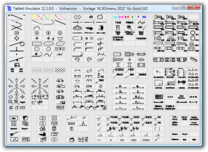Pick blue text height 10
208x152 pixels.
144,17
